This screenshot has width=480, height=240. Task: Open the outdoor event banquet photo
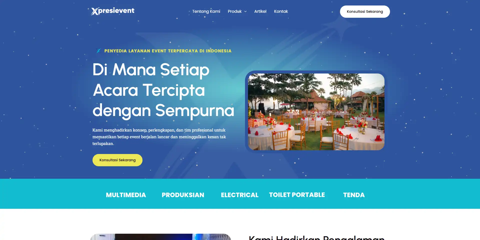[316, 112]
